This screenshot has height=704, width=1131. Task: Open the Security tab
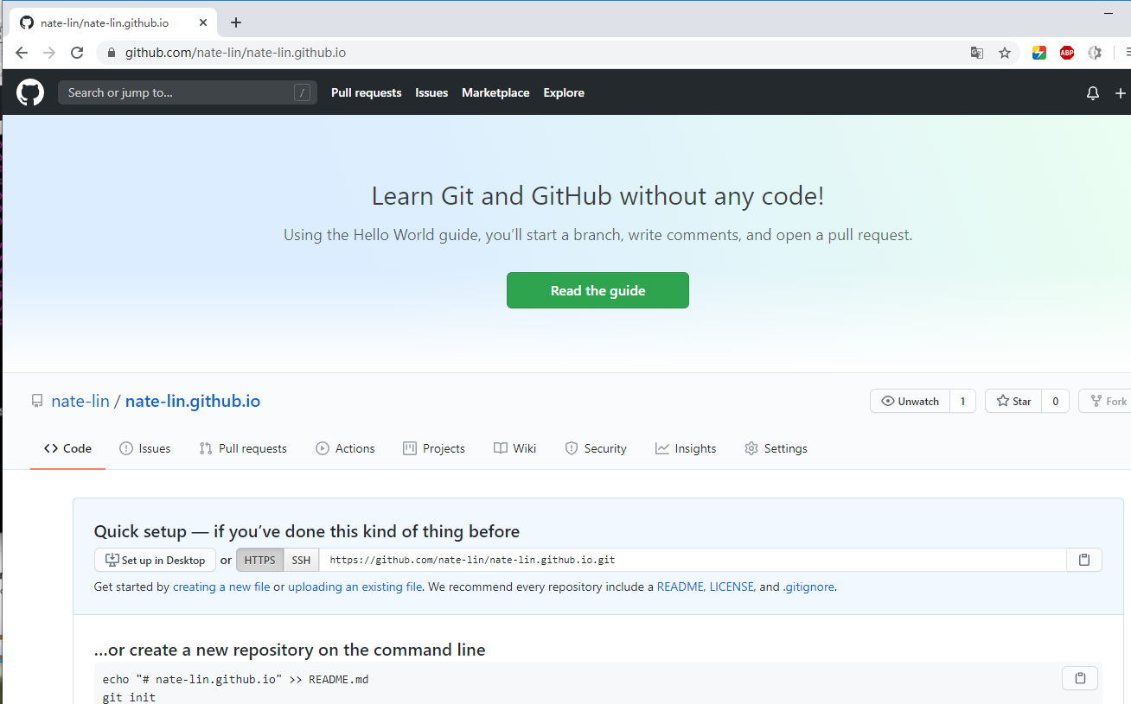[x=596, y=448]
